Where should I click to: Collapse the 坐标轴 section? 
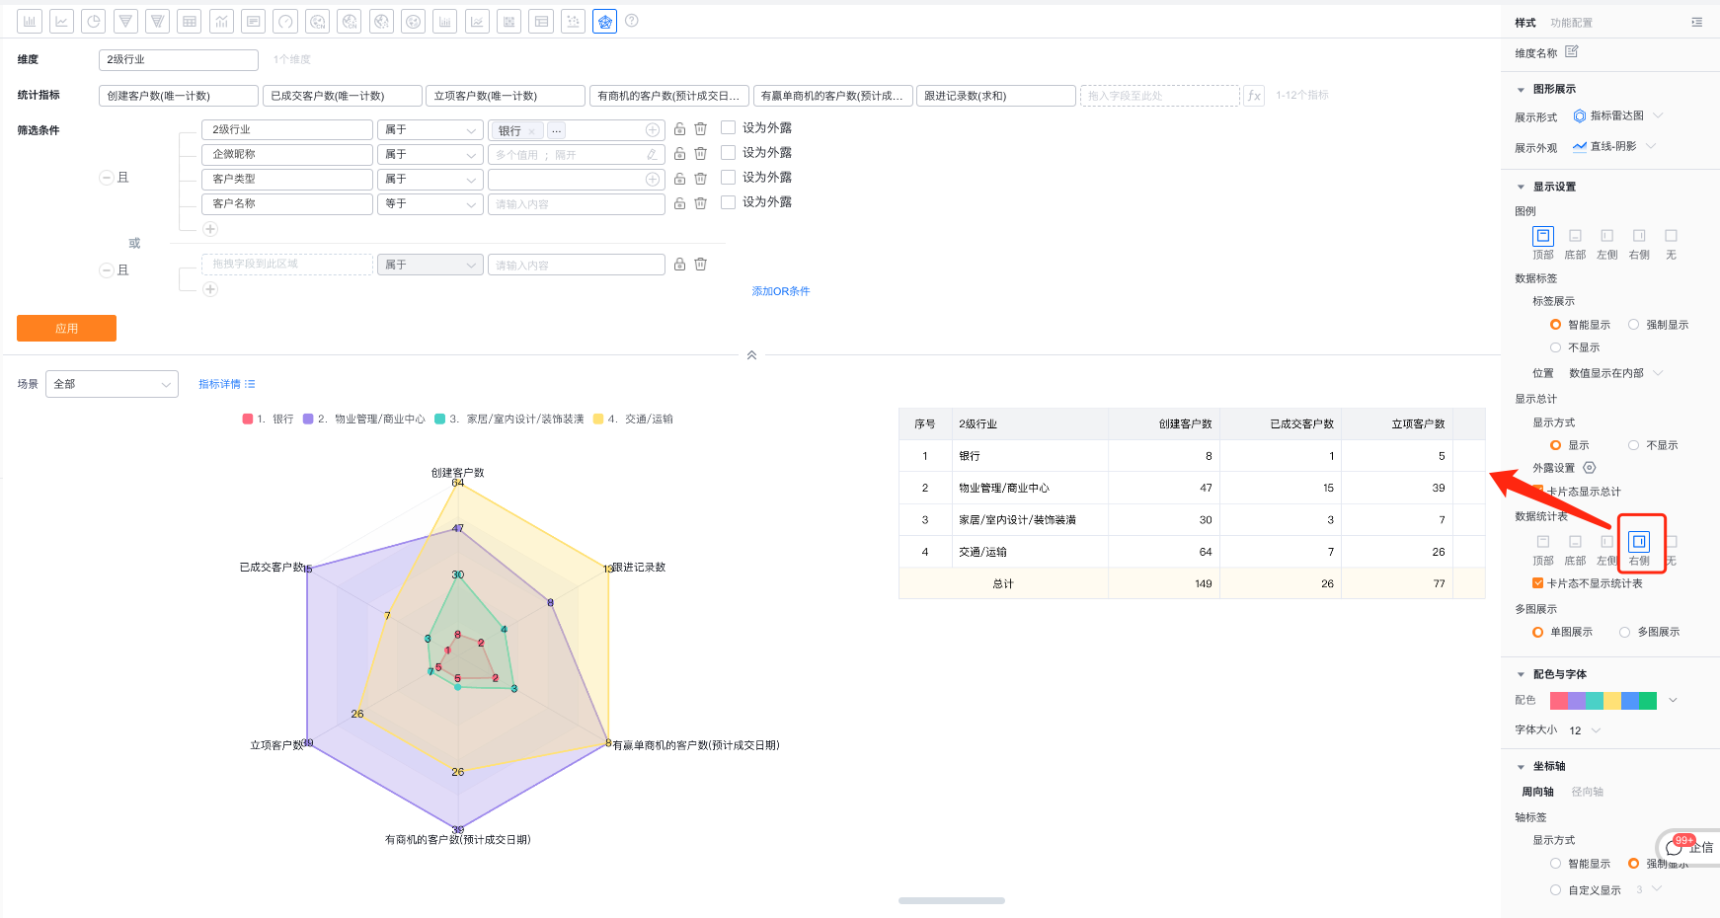[1521, 766]
